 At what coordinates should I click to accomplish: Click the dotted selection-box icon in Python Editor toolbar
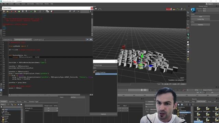click(x=40, y=11)
